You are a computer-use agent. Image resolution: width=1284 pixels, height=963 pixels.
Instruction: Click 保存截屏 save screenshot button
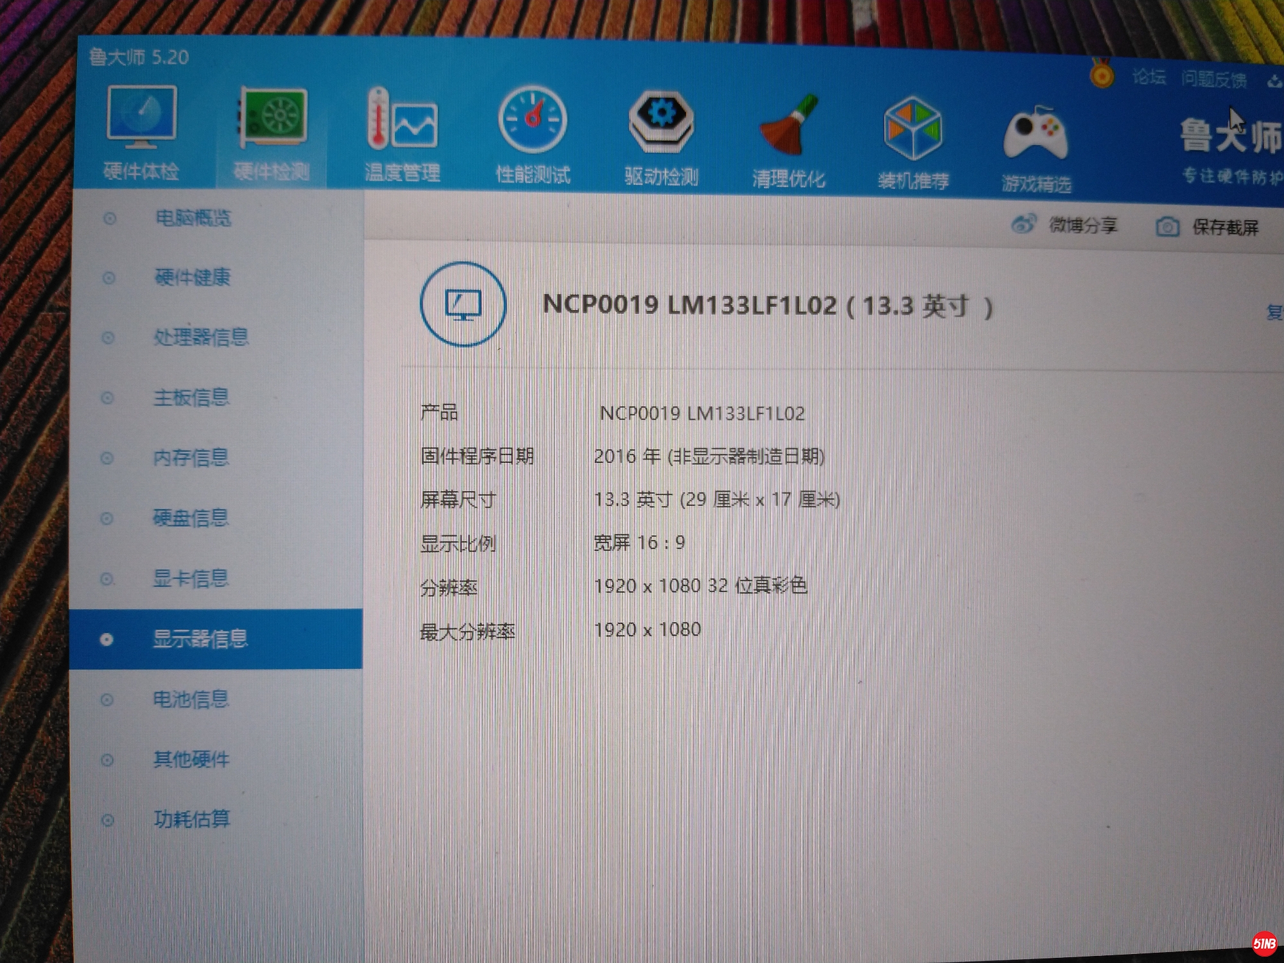(1208, 227)
